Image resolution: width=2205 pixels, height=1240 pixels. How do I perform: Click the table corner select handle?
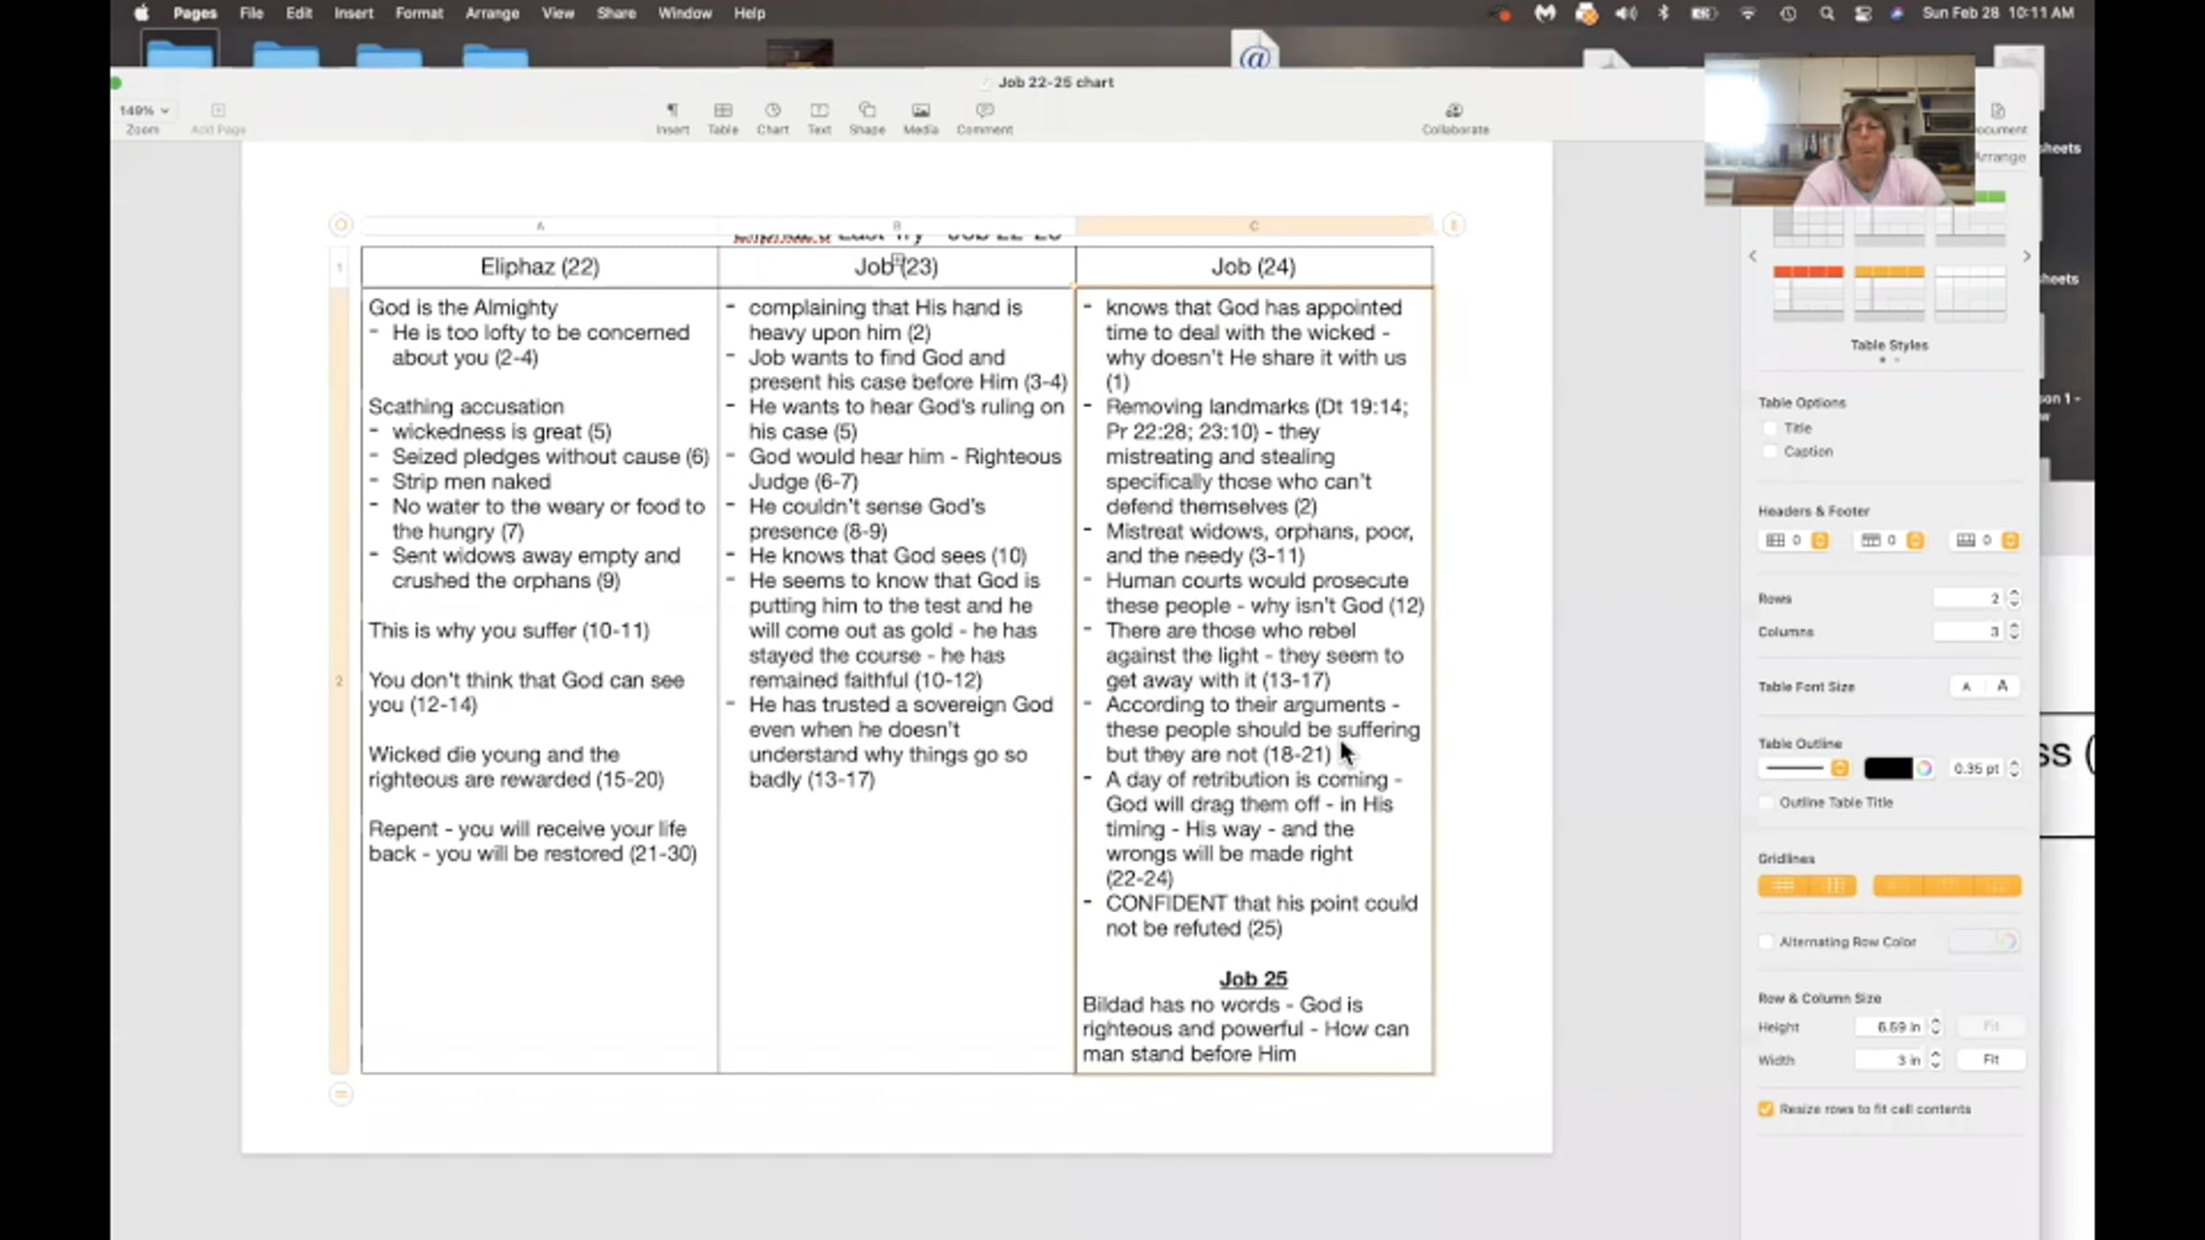coord(341,225)
